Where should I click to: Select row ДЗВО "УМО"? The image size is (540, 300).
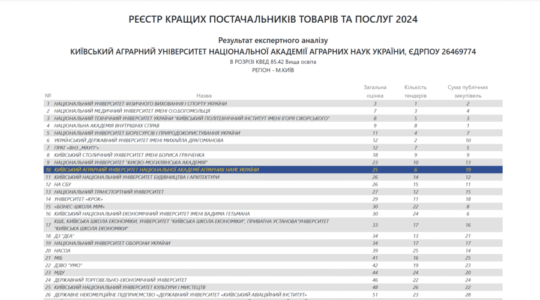273,266
